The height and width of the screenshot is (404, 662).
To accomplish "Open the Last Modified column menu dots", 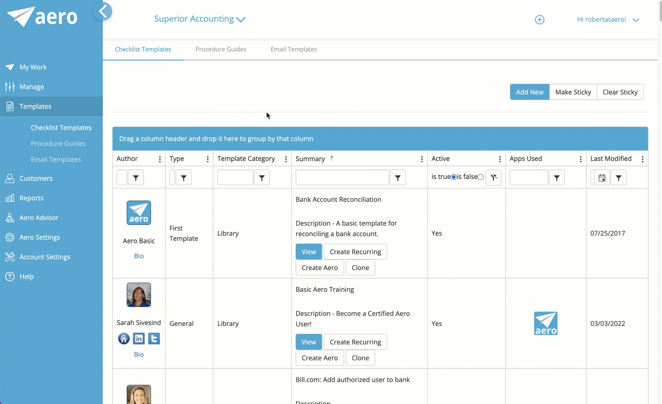I will point(642,159).
